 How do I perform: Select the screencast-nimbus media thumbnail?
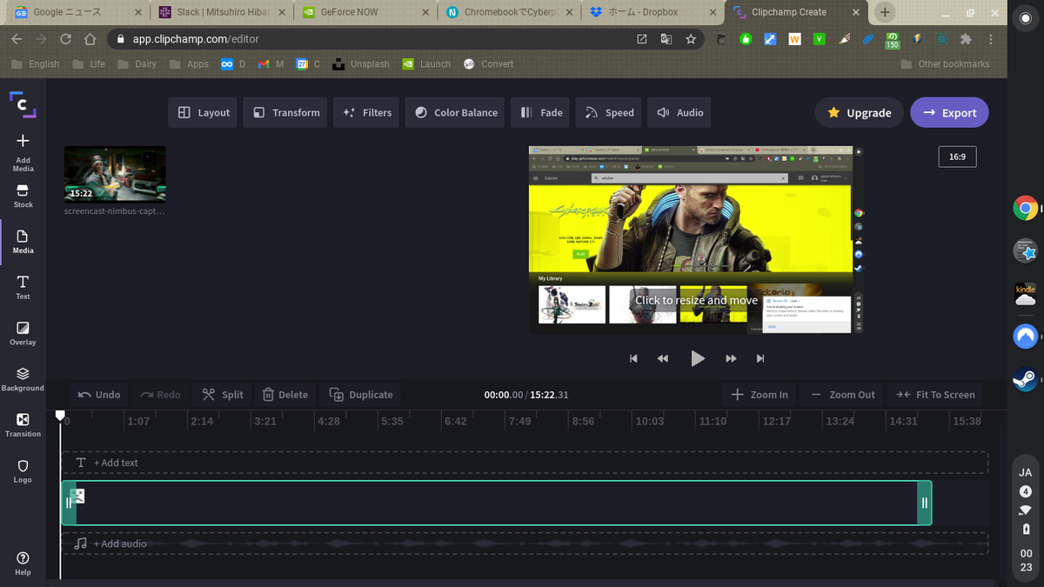tap(115, 174)
